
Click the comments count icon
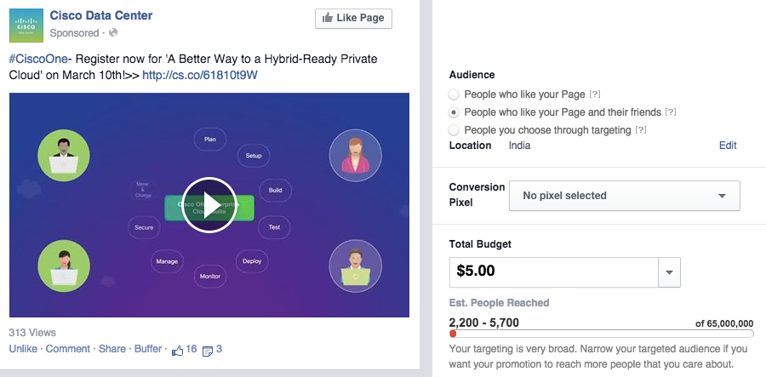(x=207, y=351)
